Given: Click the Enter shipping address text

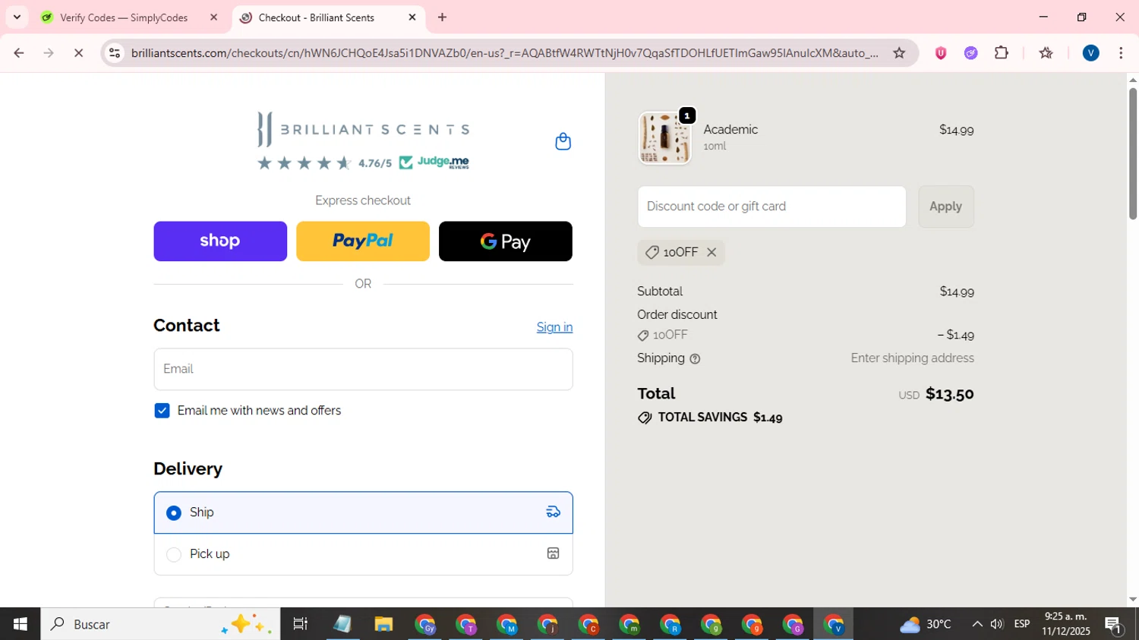Looking at the screenshot, I should 912,358.
